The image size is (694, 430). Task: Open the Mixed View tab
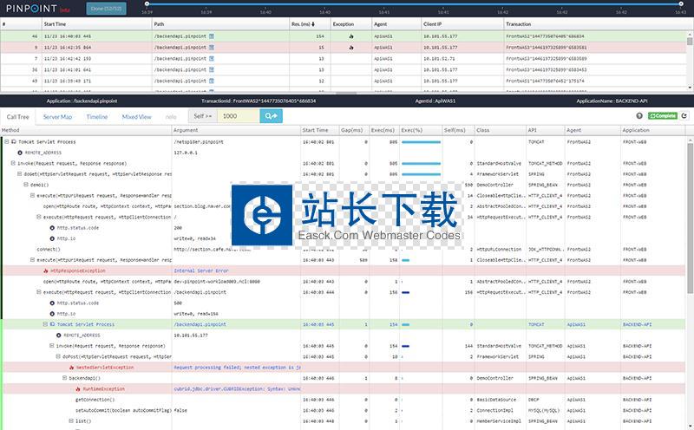coord(136,116)
